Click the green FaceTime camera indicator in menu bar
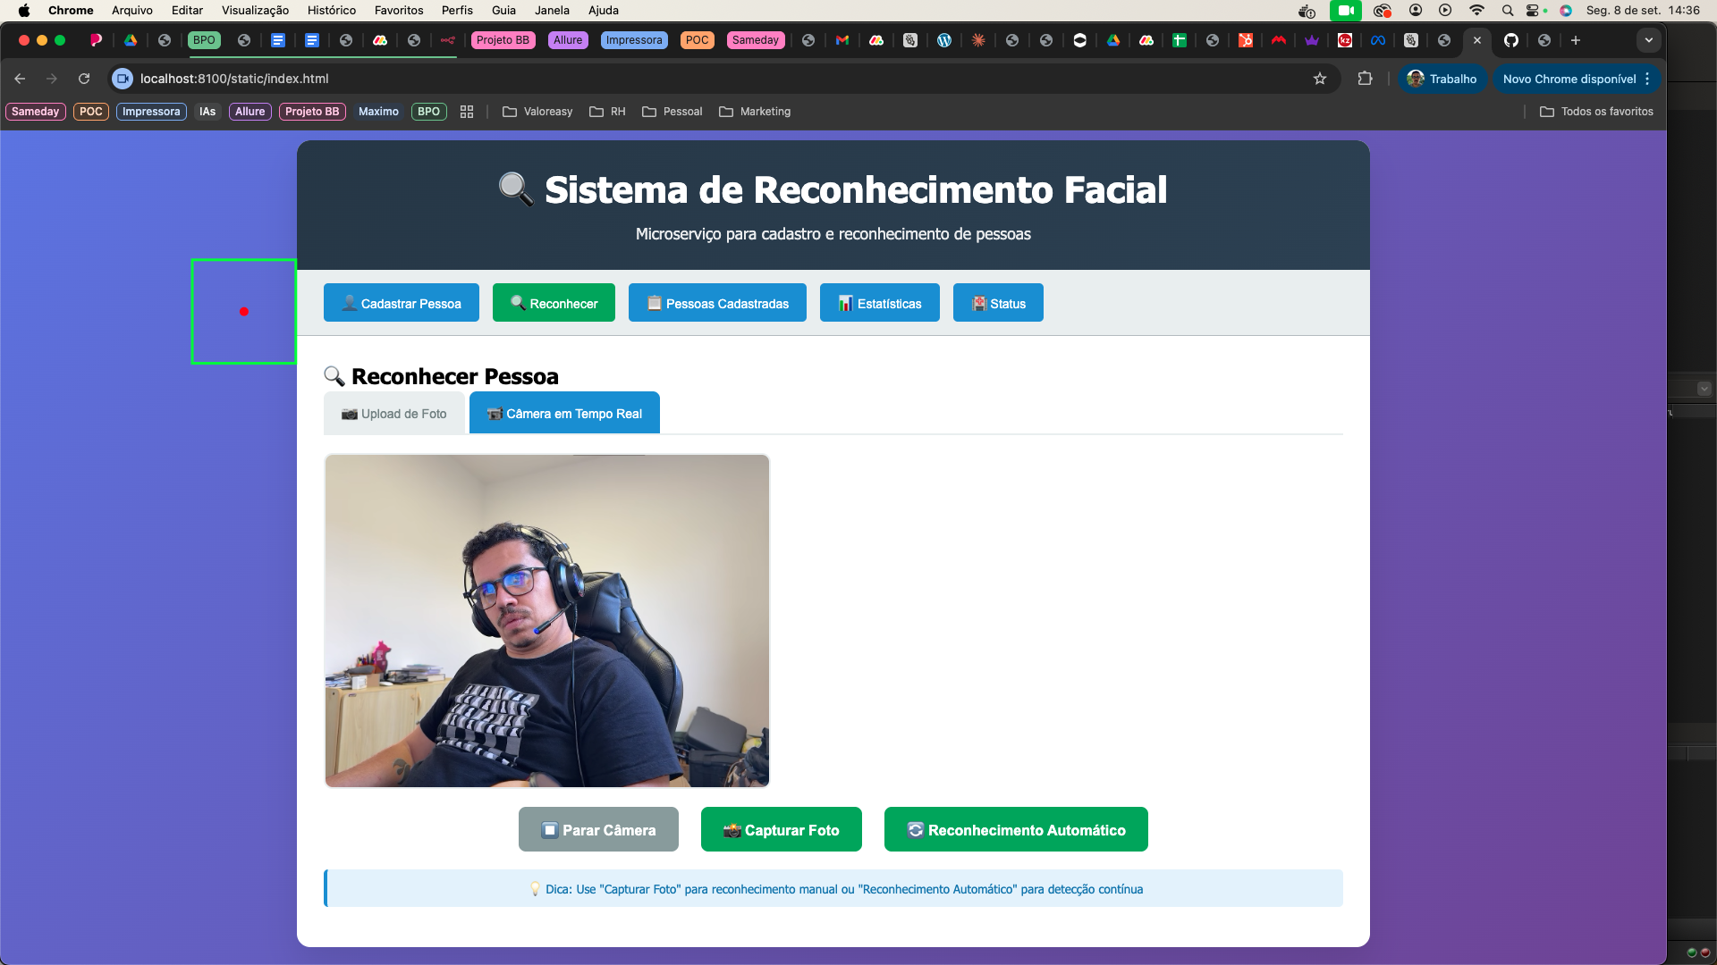The height and width of the screenshot is (965, 1717). (1345, 11)
